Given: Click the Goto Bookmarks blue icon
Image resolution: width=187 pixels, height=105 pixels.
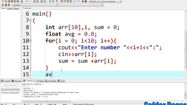Looking at the screenshot, I should (x=9, y=5).
